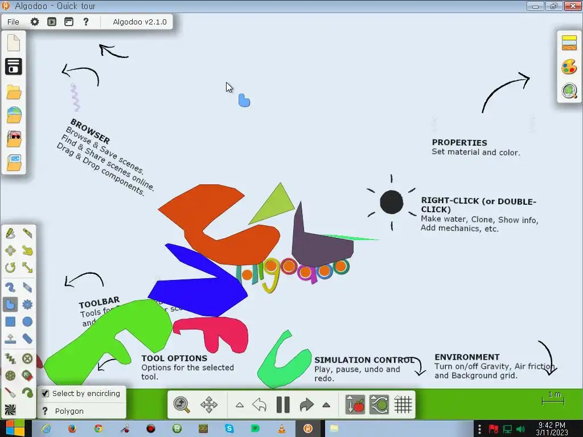Open the plain yellow scenes folder
583x437 pixels.
coord(14,92)
